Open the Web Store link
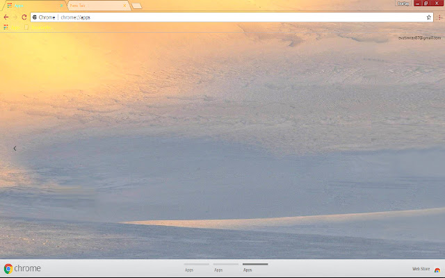 (426, 269)
